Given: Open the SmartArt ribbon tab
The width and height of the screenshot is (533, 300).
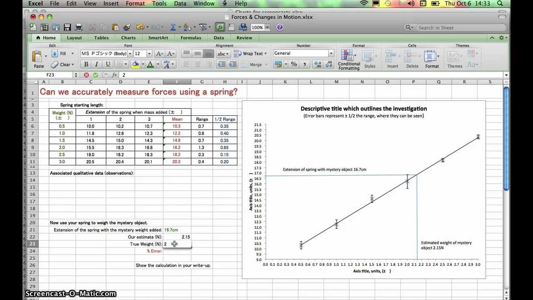Looking at the screenshot, I should tap(158, 38).
